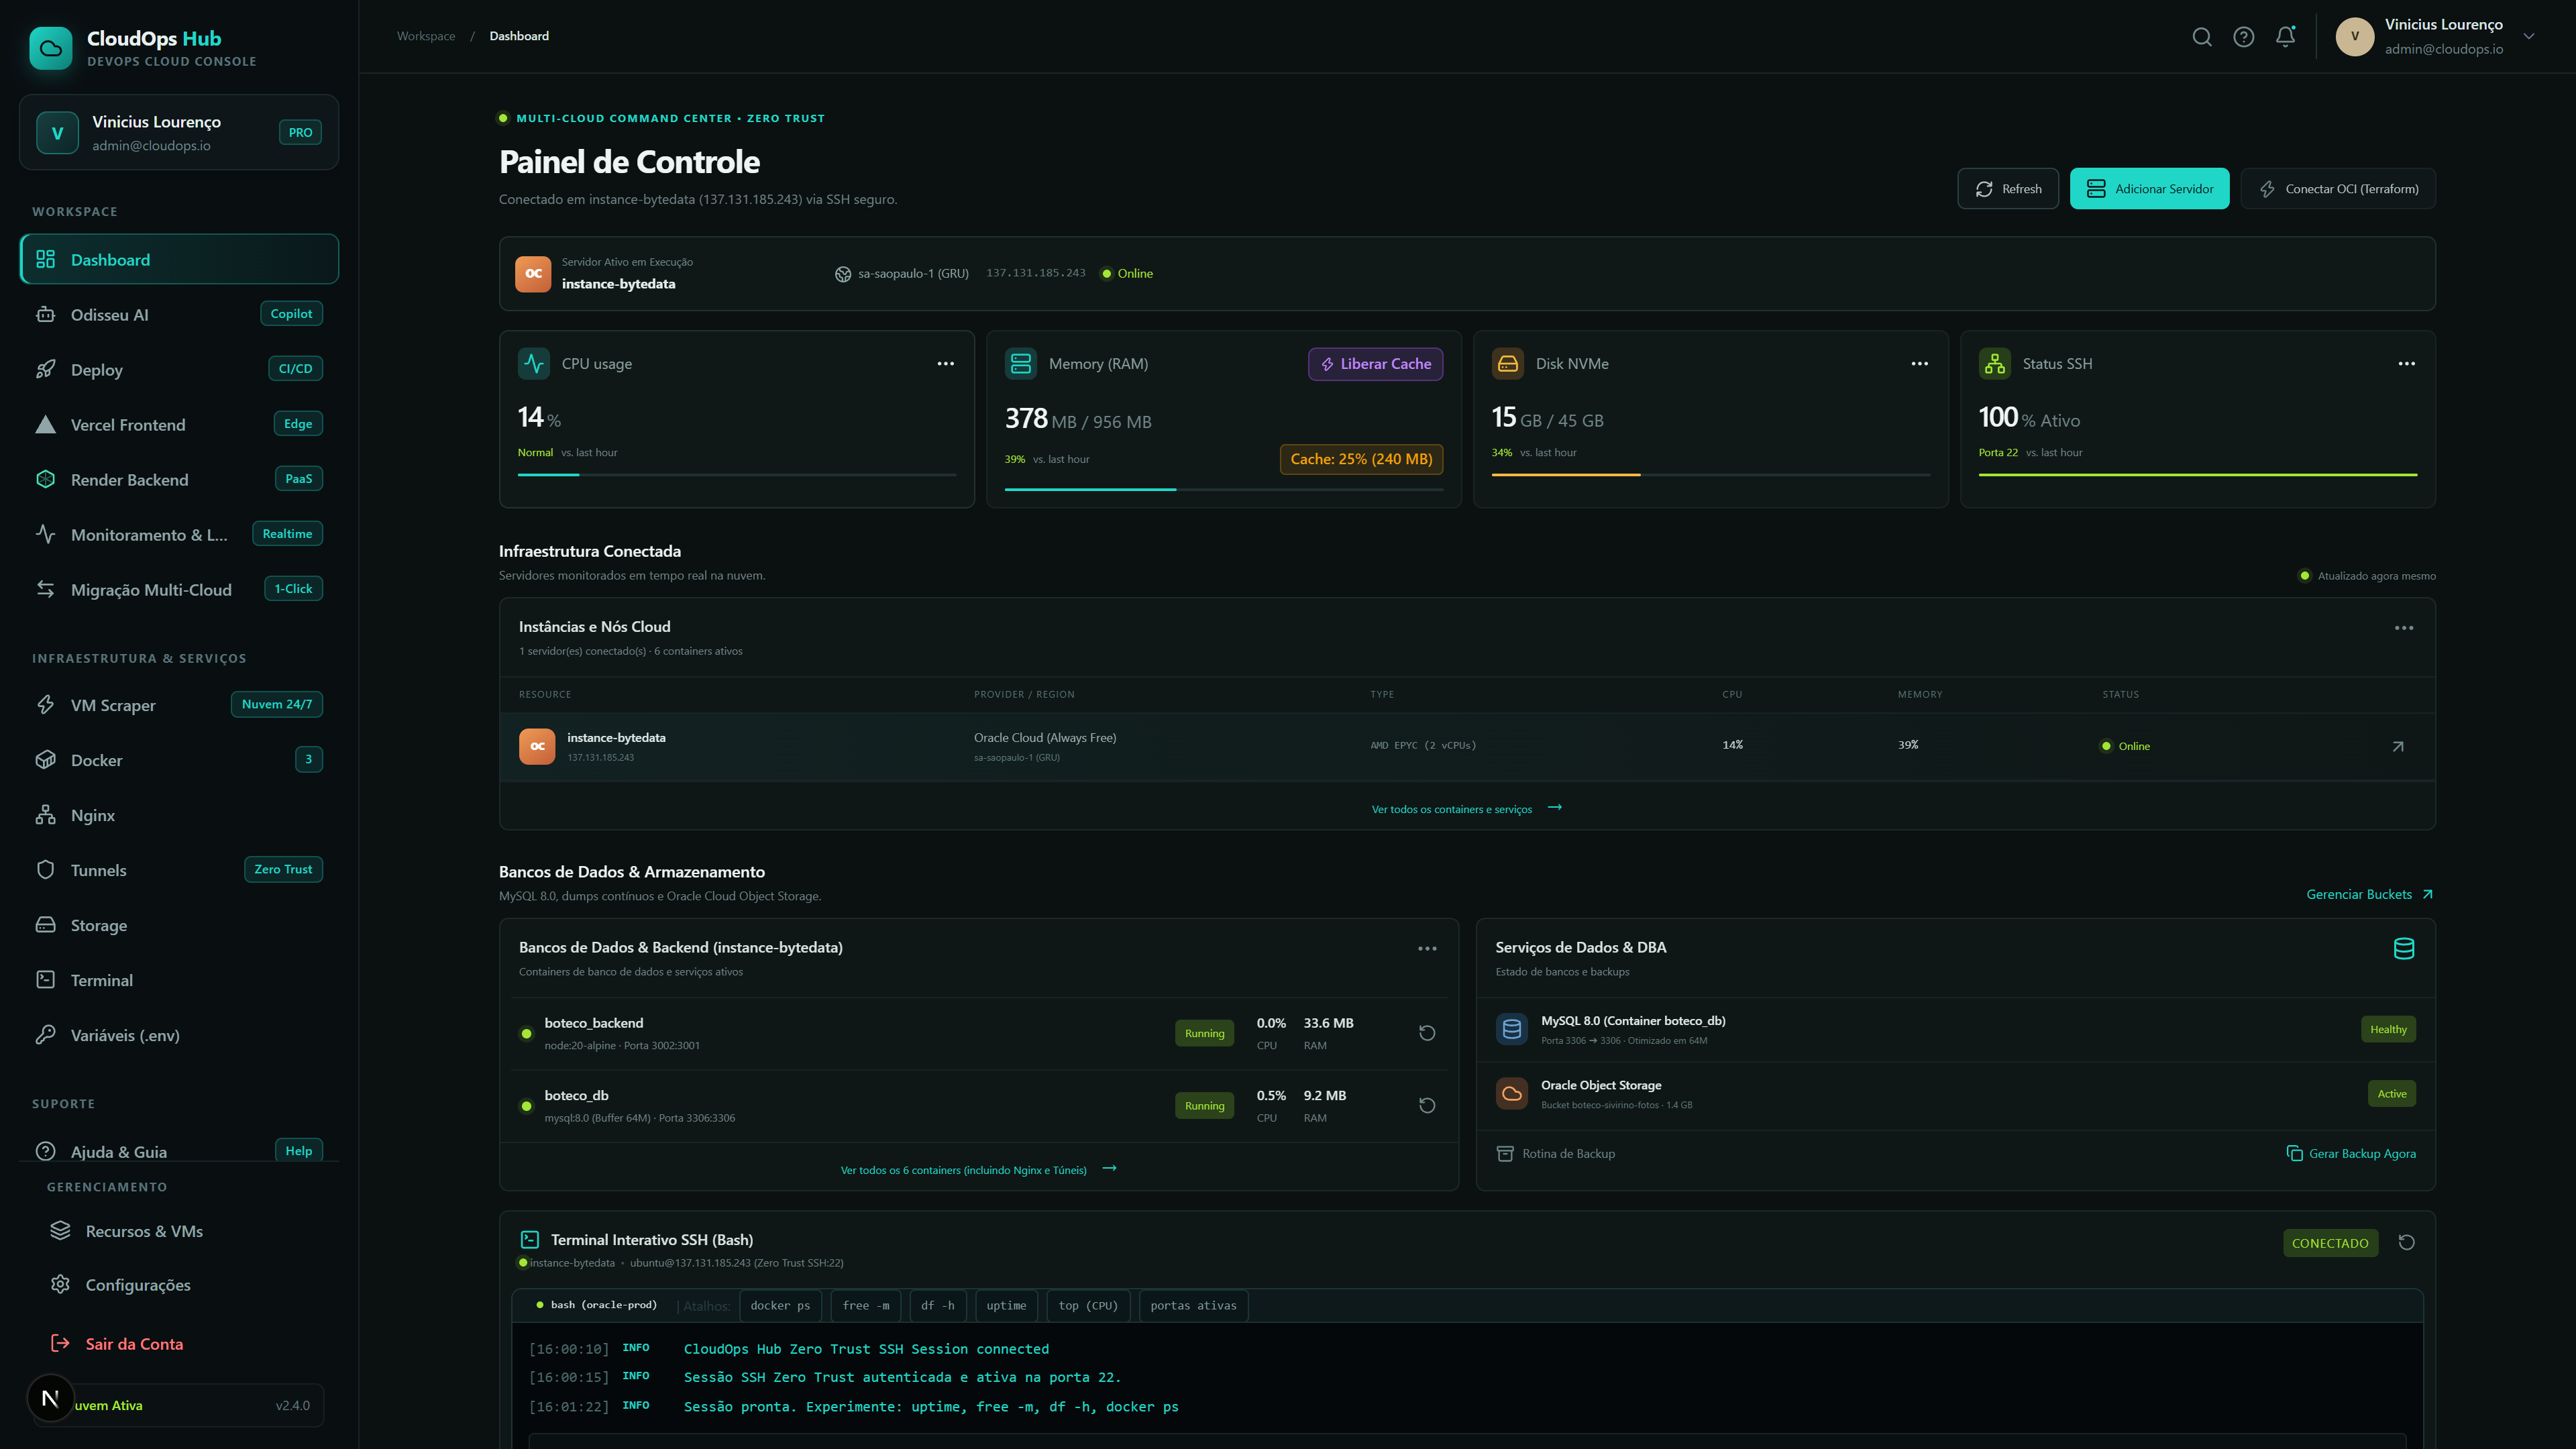Viewport: 2576px width, 1449px height.
Task: Click the Liberar Cache button
Action: coord(1375,364)
